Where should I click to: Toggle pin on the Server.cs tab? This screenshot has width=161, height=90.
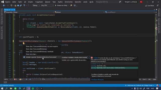click(12, 10)
